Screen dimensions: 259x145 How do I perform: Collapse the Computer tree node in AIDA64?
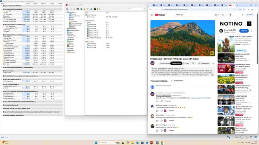point(66,12)
